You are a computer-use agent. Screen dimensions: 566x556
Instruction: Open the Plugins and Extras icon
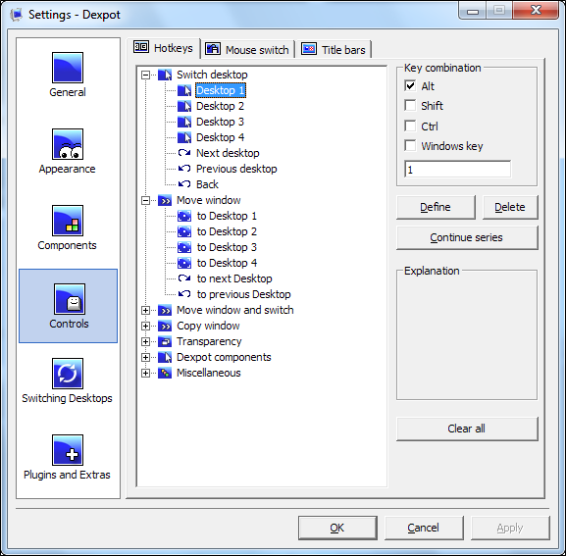coord(68,450)
